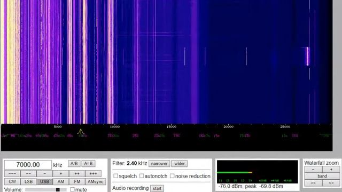Select FM mode
This screenshot has height=192, width=342.
(x=77, y=181)
